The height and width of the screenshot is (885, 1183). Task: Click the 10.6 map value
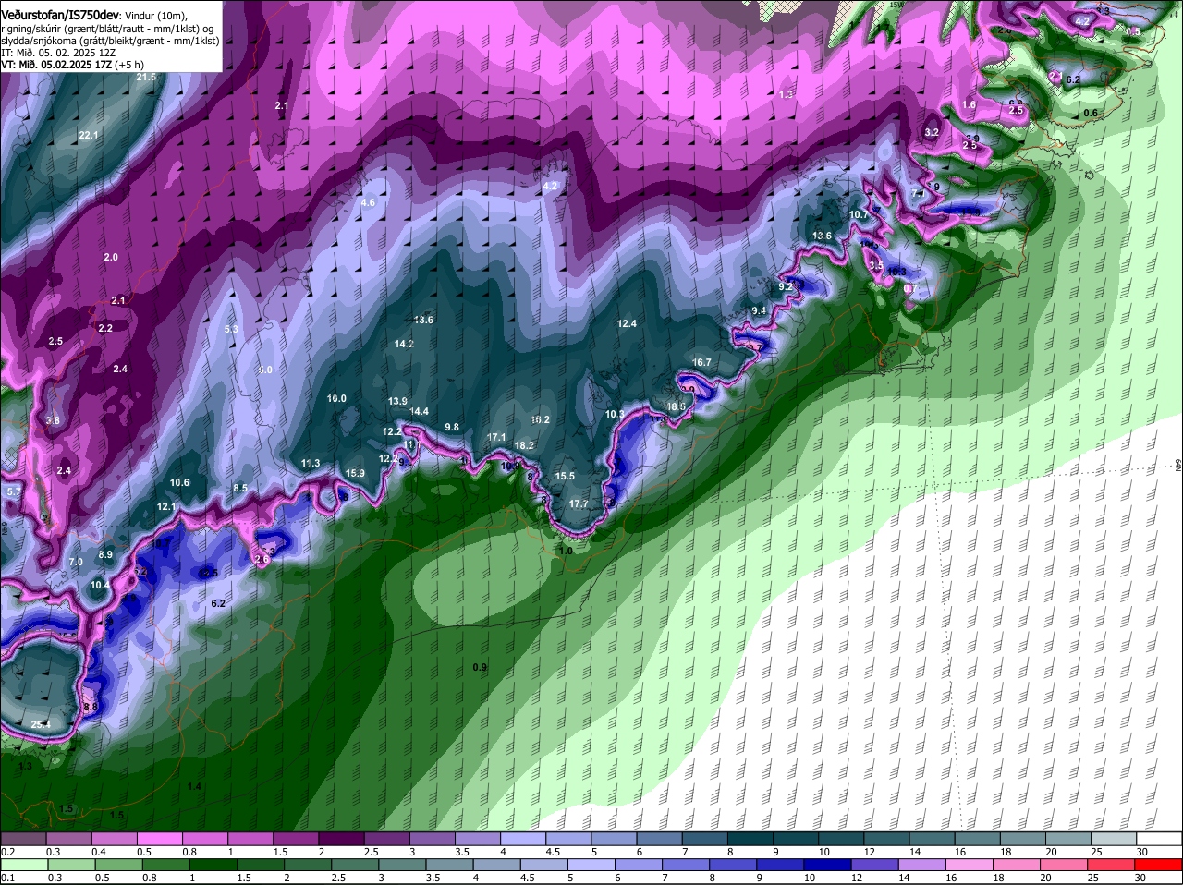point(179,482)
